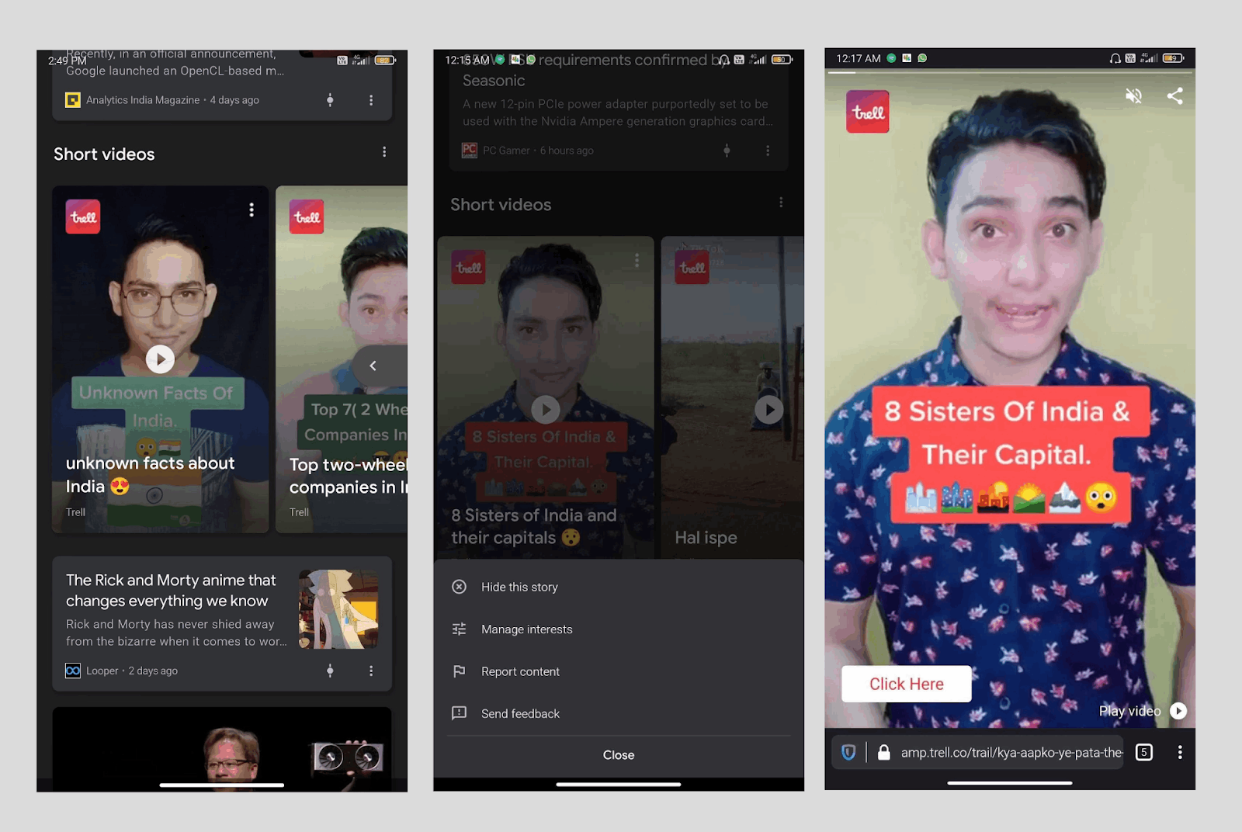Screen dimensions: 1242x832
Task: Open Analytics India Magazine source logo
Action: coord(73,100)
